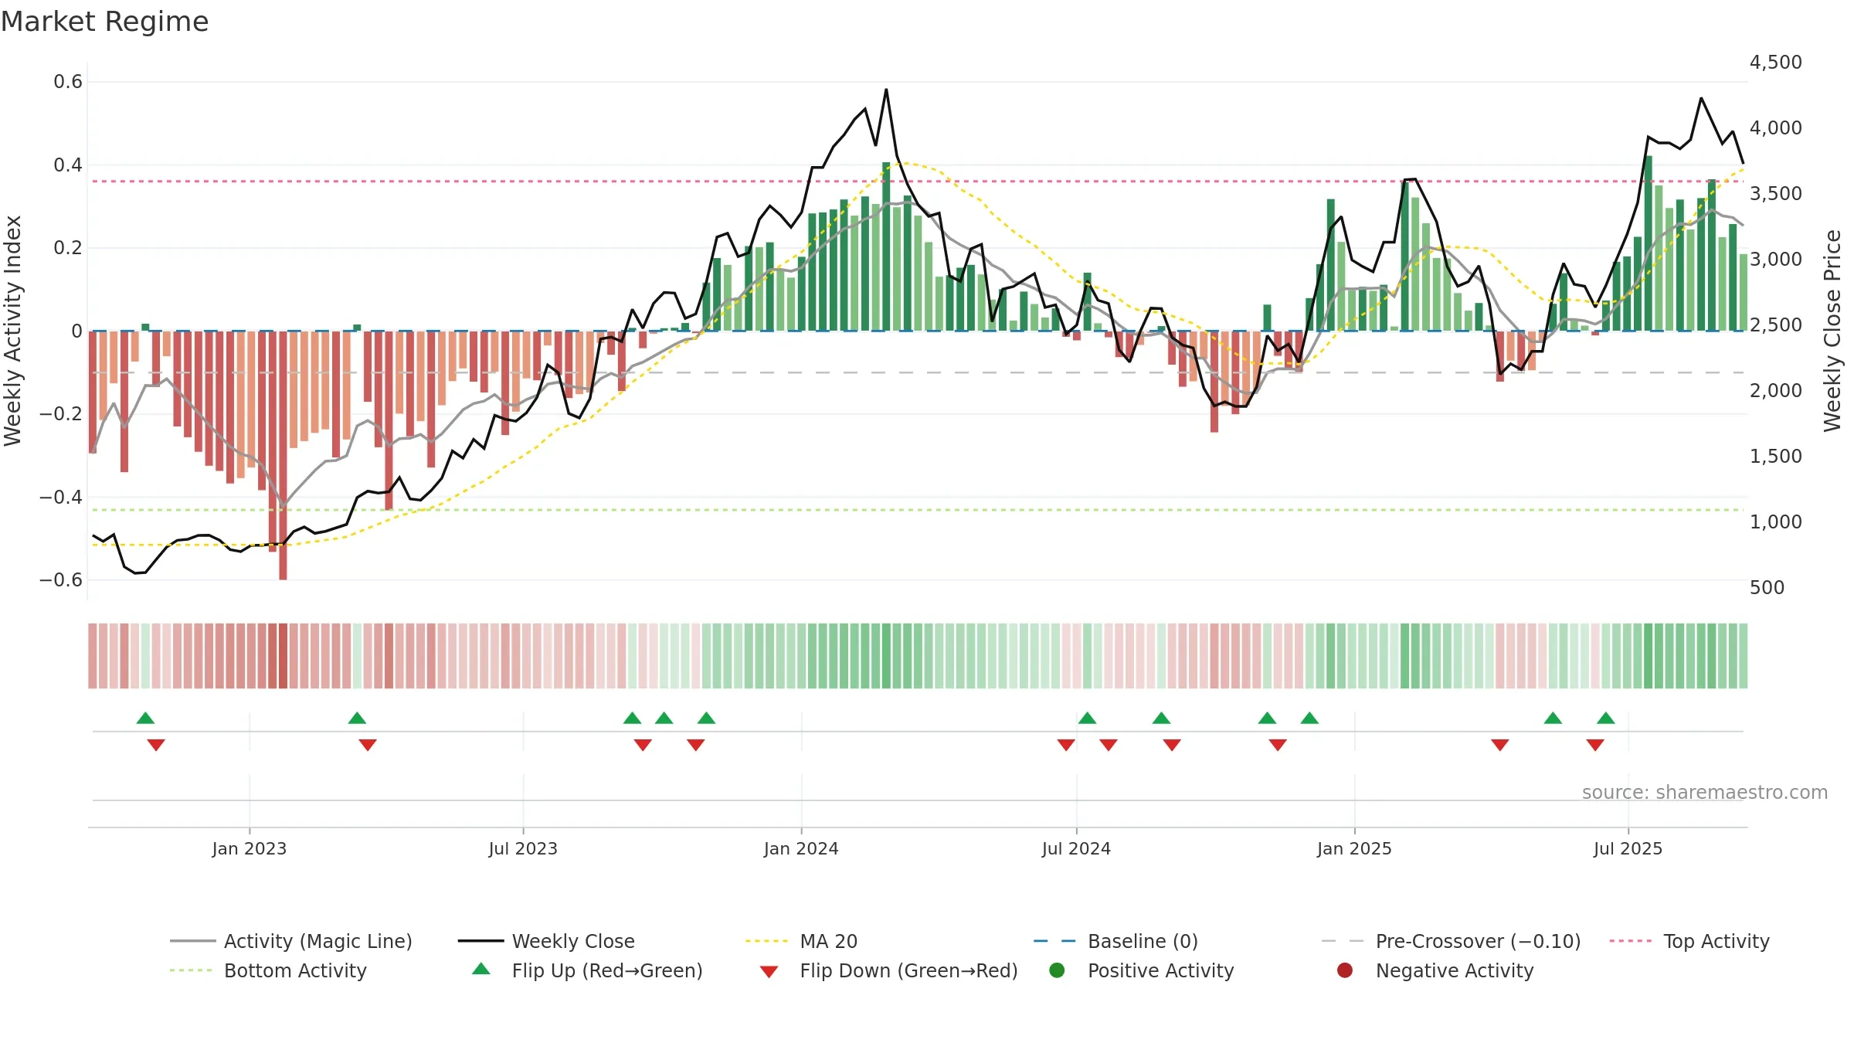
Task: Click the 4,000 right axis tick label
Action: [x=1775, y=127]
